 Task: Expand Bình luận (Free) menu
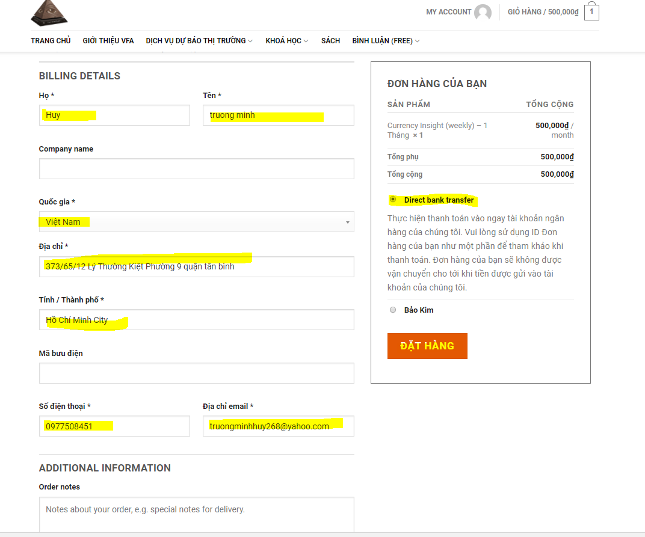click(x=386, y=41)
